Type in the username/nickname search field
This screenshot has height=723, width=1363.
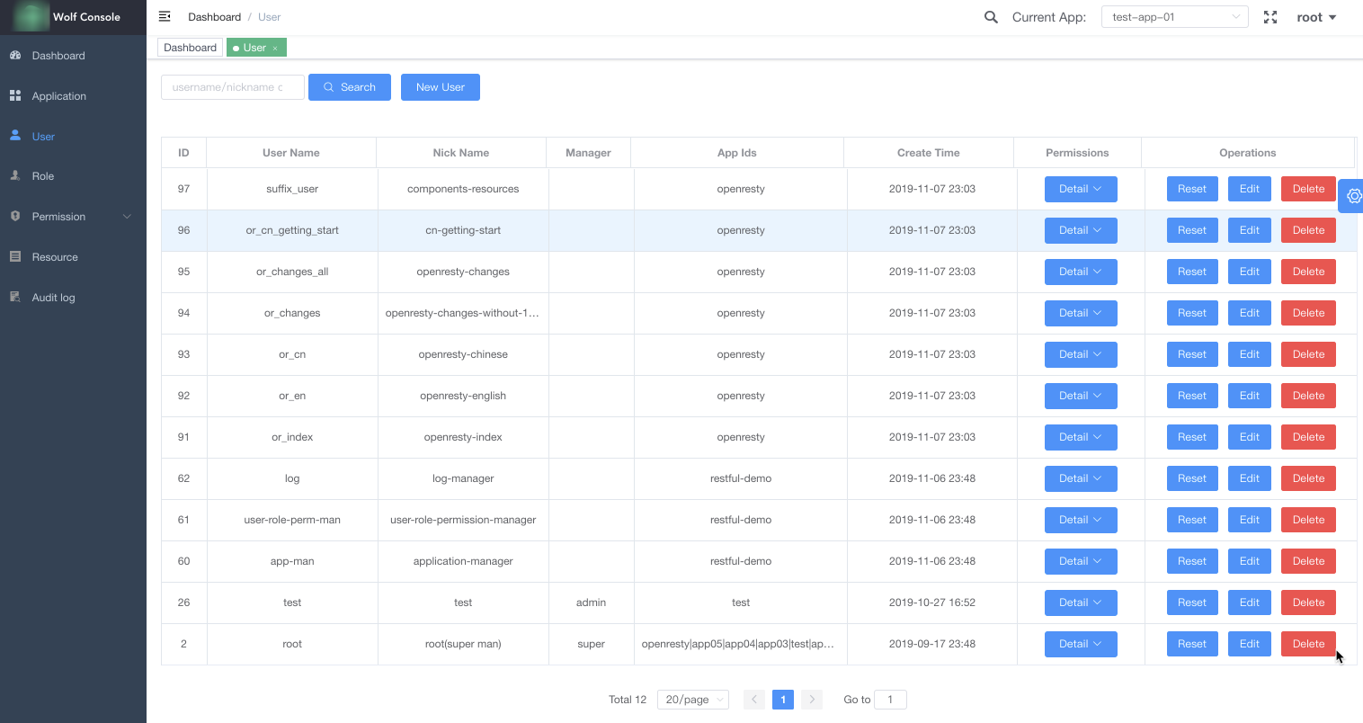[232, 87]
